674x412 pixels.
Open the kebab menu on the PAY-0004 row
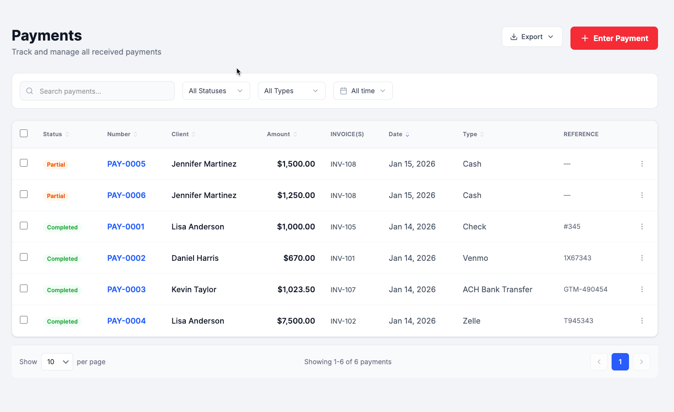click(642, 320)
